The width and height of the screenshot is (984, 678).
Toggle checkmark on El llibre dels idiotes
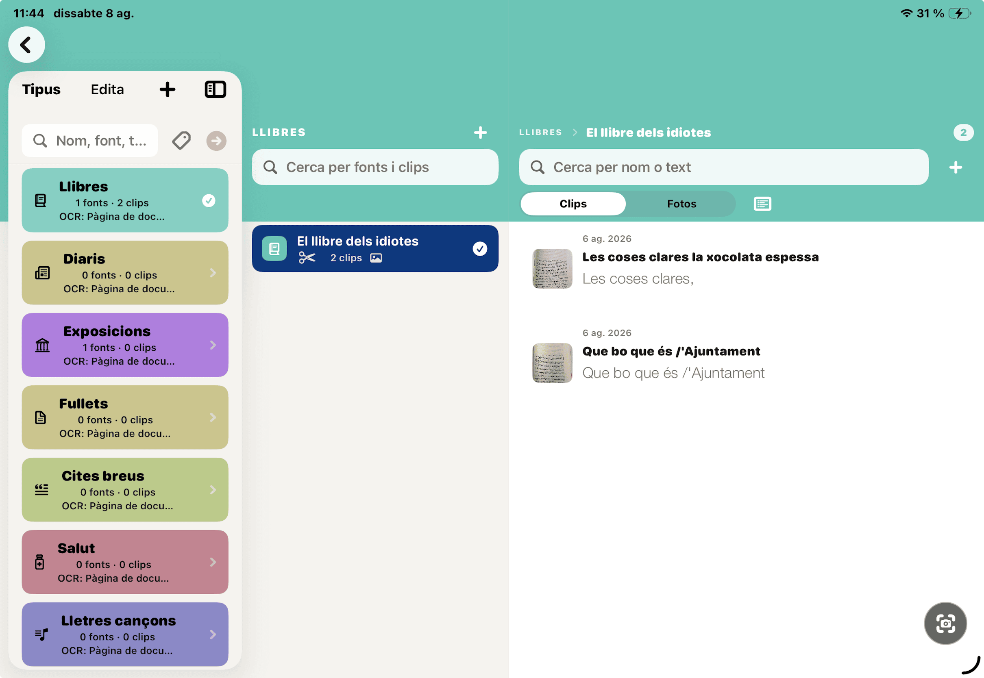click(480, 248)
